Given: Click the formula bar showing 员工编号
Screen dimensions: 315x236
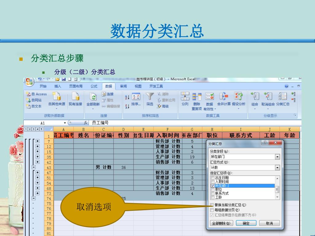Looking at the screenshot, I should click(x=195, y=123).
